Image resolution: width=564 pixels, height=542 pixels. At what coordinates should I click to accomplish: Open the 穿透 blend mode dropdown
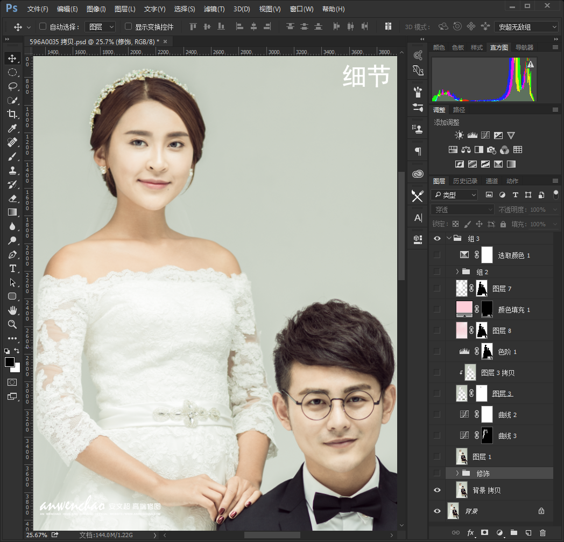tap(463, 210)
